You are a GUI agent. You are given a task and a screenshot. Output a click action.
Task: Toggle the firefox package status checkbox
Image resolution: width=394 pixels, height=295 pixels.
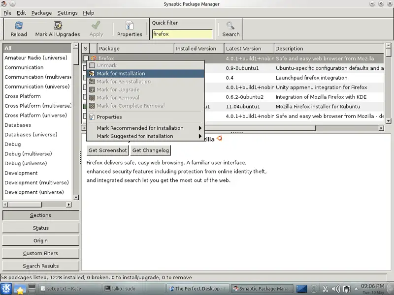coord(86,58)
